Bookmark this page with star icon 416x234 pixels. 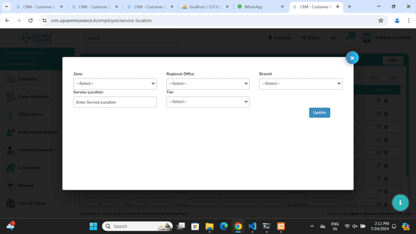click(381, 20)
